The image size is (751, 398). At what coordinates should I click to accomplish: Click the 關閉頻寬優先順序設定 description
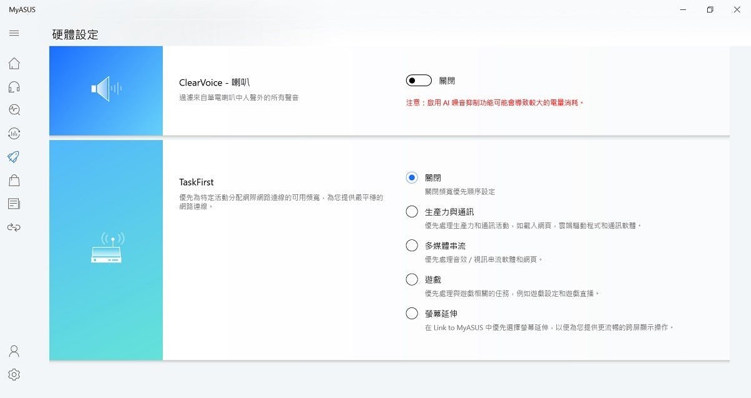(460, 192)
